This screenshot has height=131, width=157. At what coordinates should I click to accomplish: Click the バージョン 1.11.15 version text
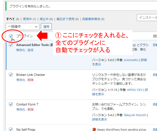coord(105,90)
